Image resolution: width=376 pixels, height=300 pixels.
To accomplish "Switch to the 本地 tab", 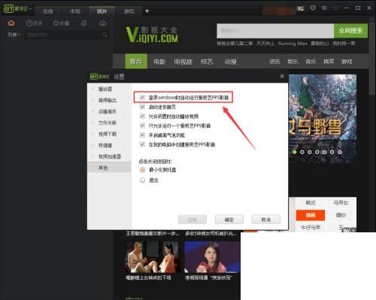I will coord(75,11).
